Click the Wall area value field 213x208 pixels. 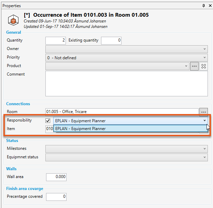[x=56, y=177]
